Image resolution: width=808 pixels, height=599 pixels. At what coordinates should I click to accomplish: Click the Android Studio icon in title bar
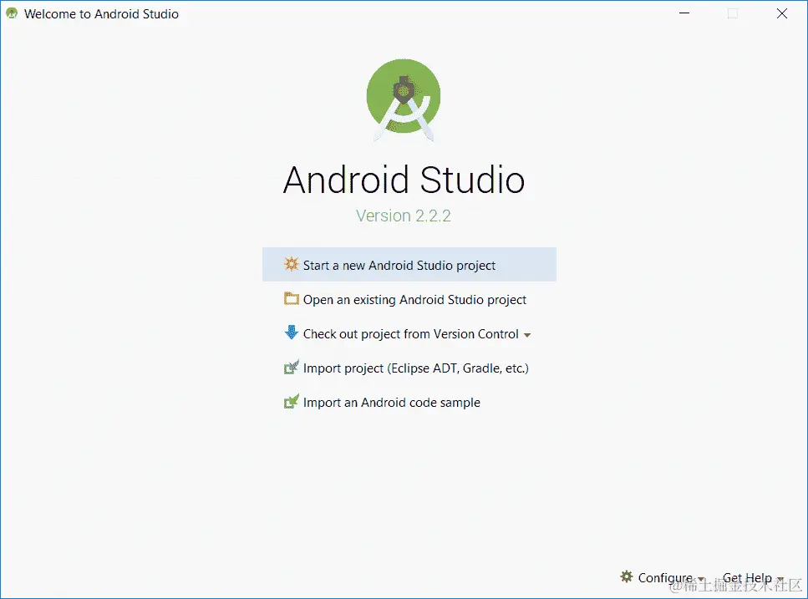(12, 13)
